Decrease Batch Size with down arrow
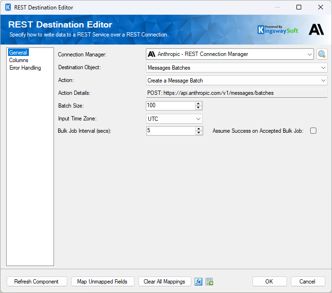This screenshot has width=332, height=293. (x=198, y=108)
